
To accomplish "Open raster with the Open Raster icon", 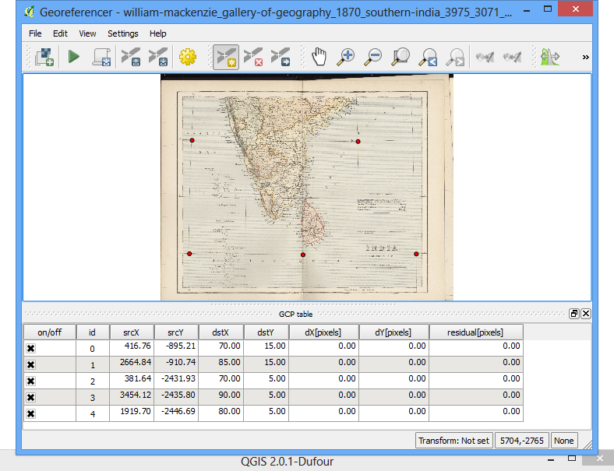I will [x=44, y=57].
